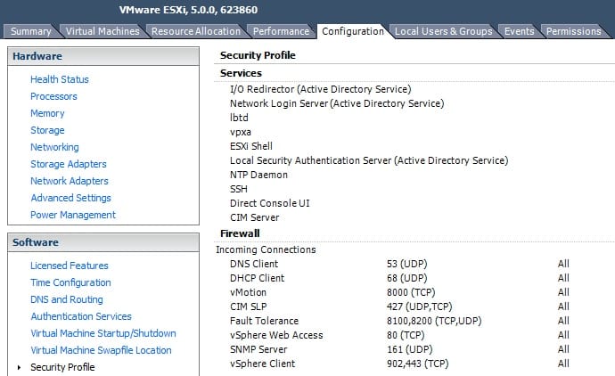The height and width of the screenshot is (376, 615).
Task: Select the Fault Tolerance firewall rule
Action: [x=264, y=321]
